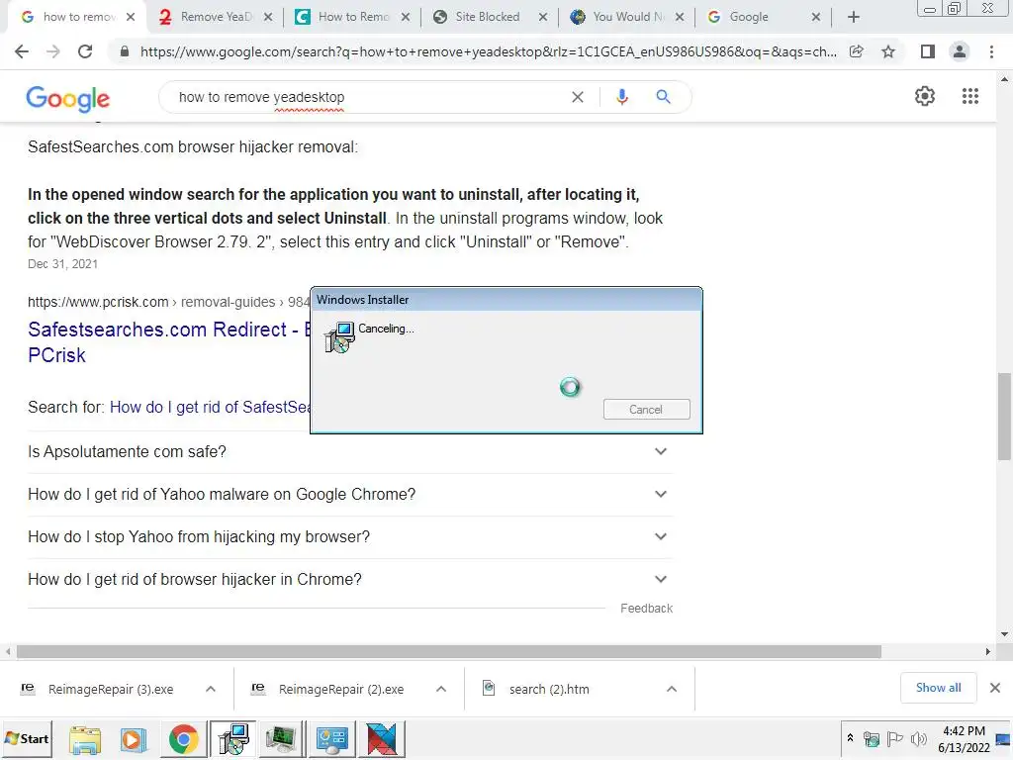Share this page from the address bar

point(857,51)
